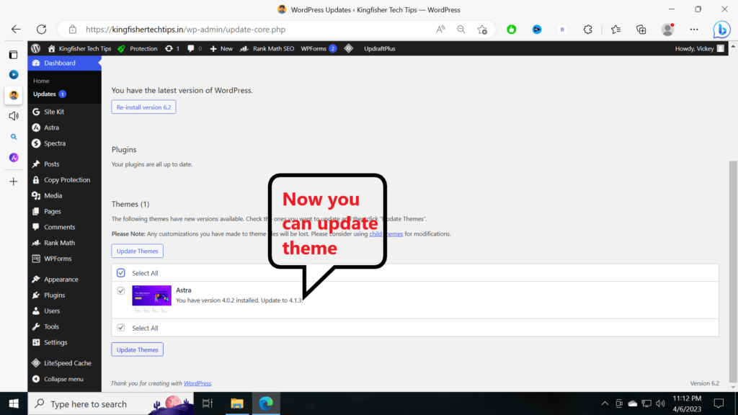
Task: Open Posts in the sidebar
Action: 64,164
